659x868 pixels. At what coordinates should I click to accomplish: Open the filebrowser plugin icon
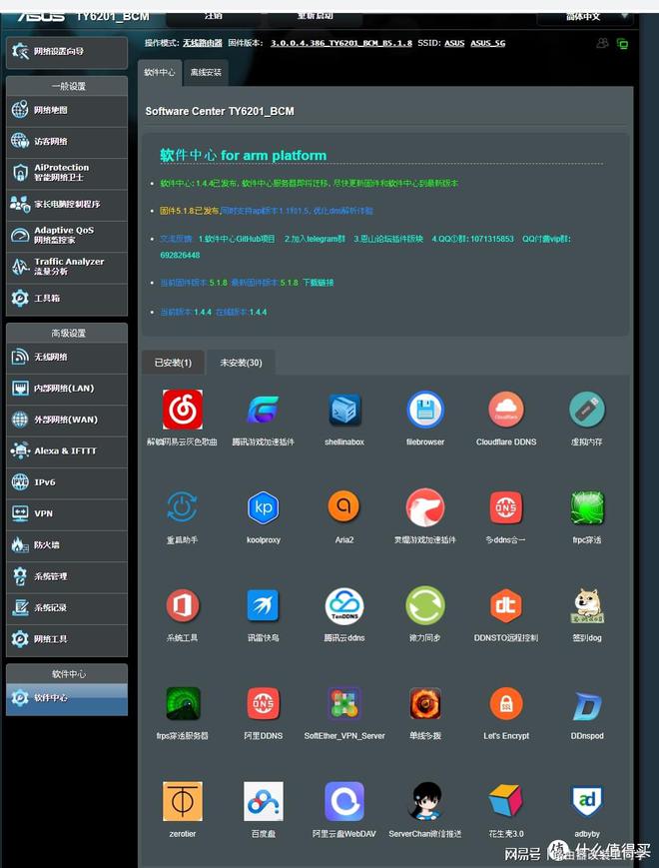[x=425, y=410]
